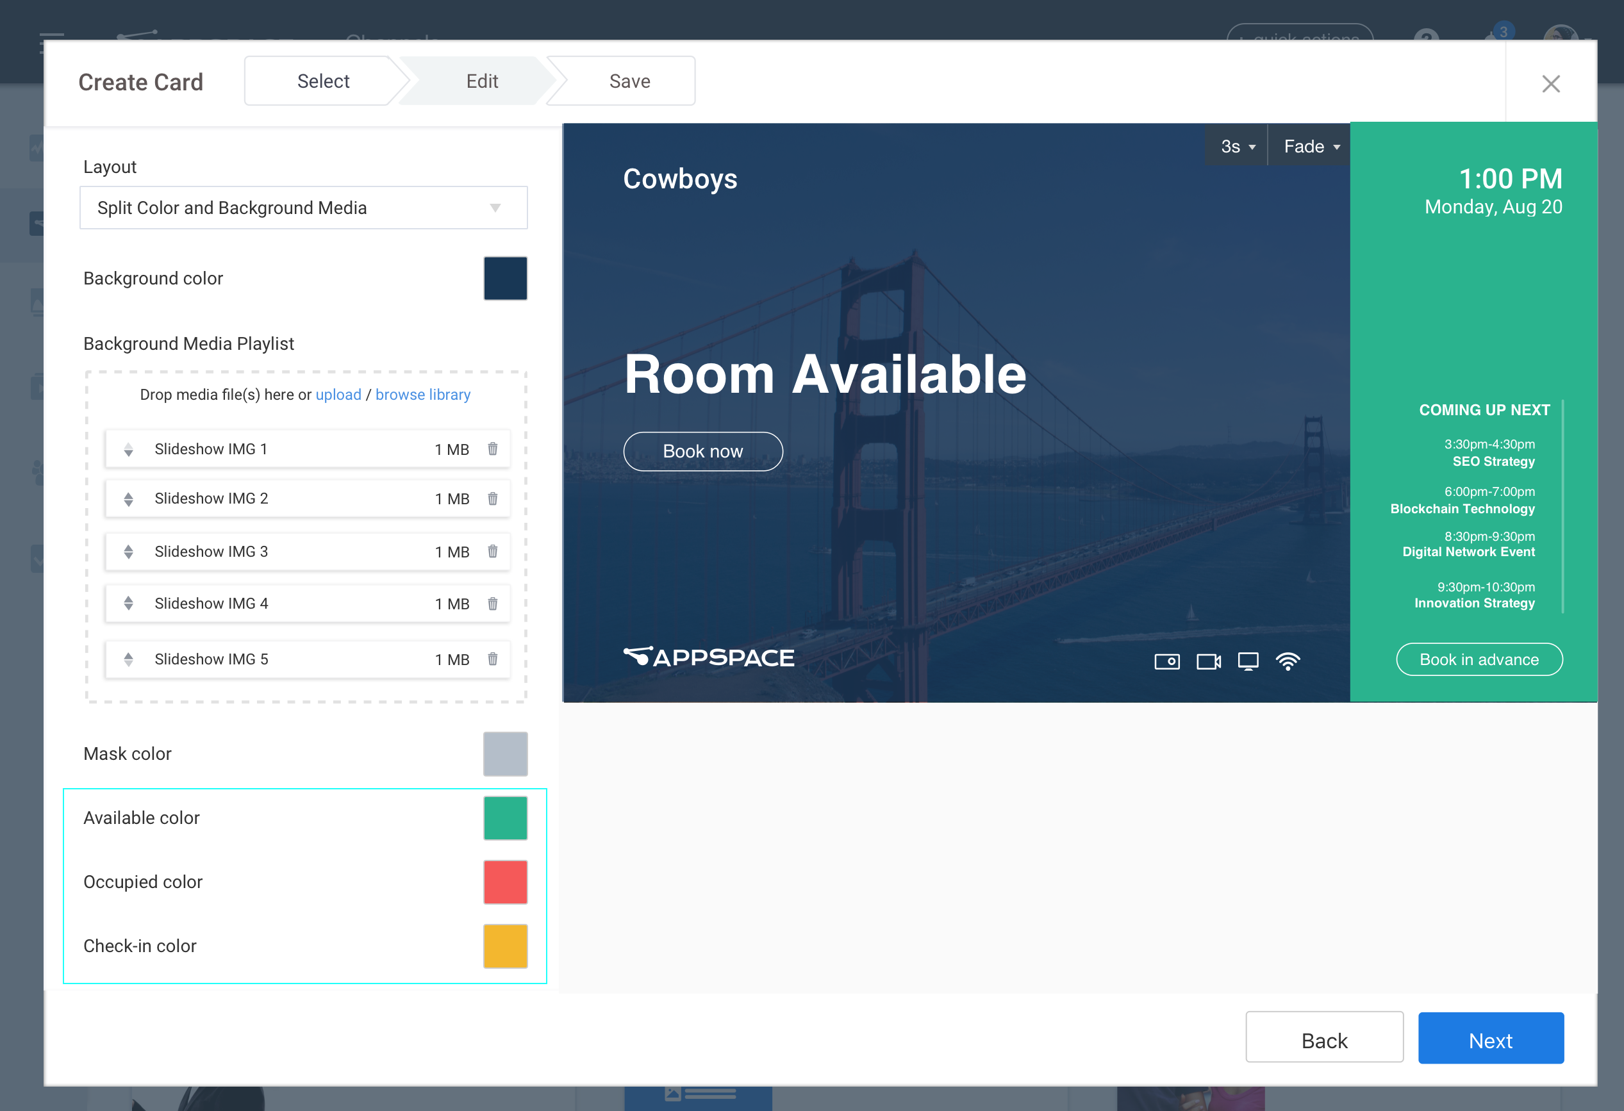The width and height of the screenshot is (1624, 1111).
Task: Remove Slideshow IMG 3 via trash icon
Action: tap(493, 551)
